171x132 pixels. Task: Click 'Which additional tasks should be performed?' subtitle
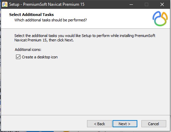51,20
